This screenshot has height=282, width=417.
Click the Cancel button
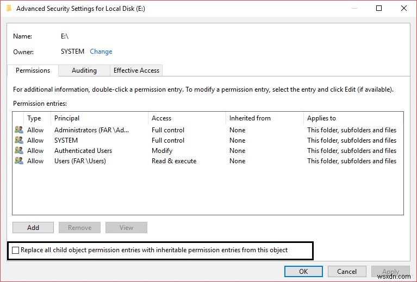point(347,271)
